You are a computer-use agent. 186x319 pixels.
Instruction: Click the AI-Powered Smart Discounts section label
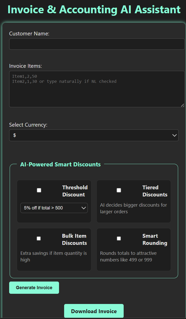pos(60,164)
